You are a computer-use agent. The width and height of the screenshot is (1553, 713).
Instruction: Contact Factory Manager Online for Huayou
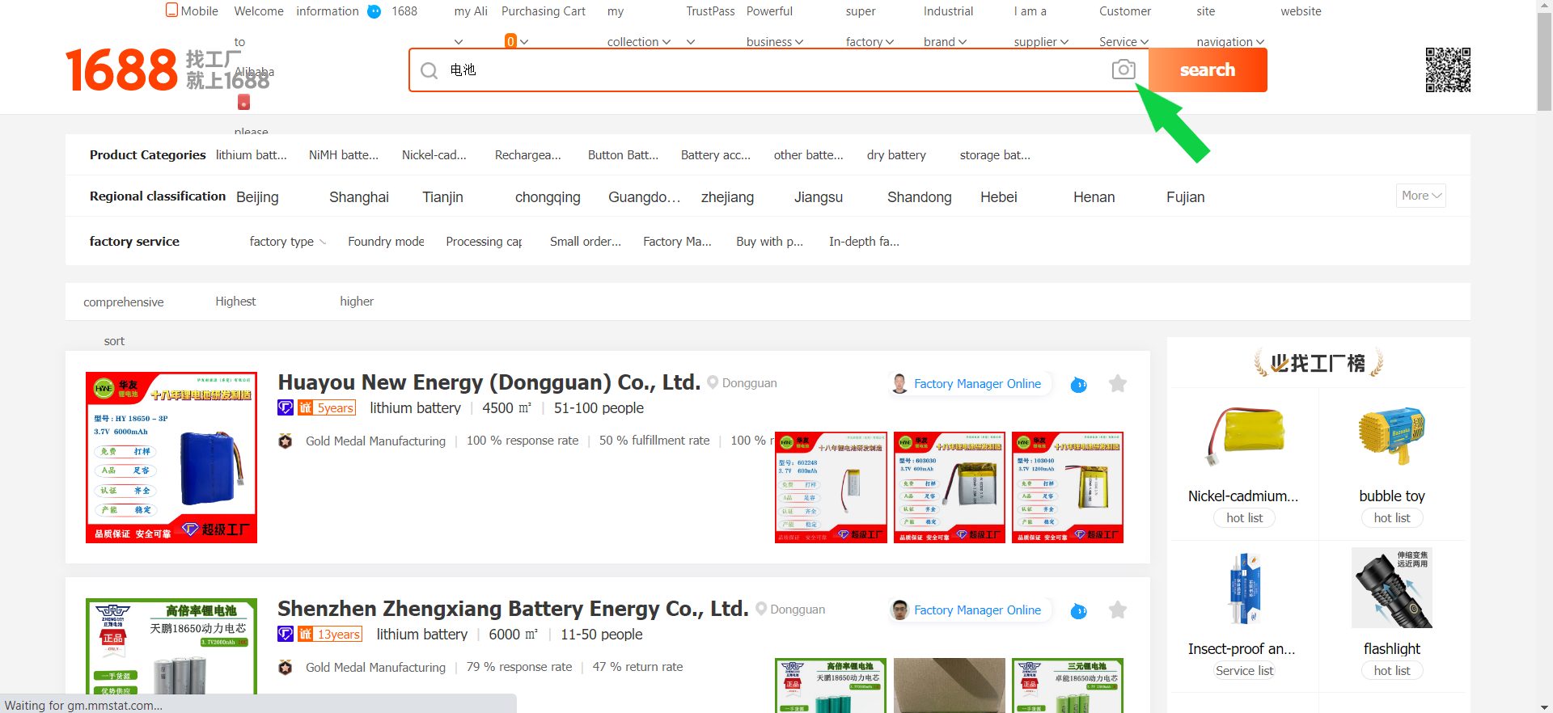(977, 384)
